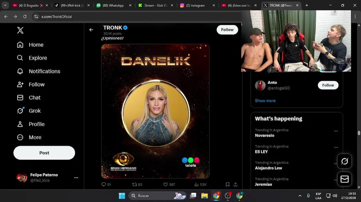This screenshot has height=202, width=361.
Task: Close the TRONK browser tab
Action: click(x=297, y=5)
